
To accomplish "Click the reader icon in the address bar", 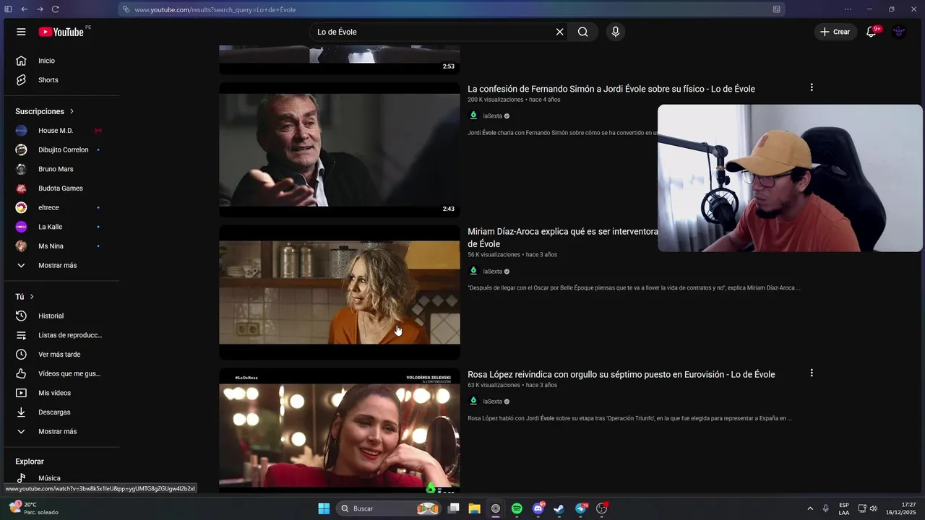I will (776, 9).
